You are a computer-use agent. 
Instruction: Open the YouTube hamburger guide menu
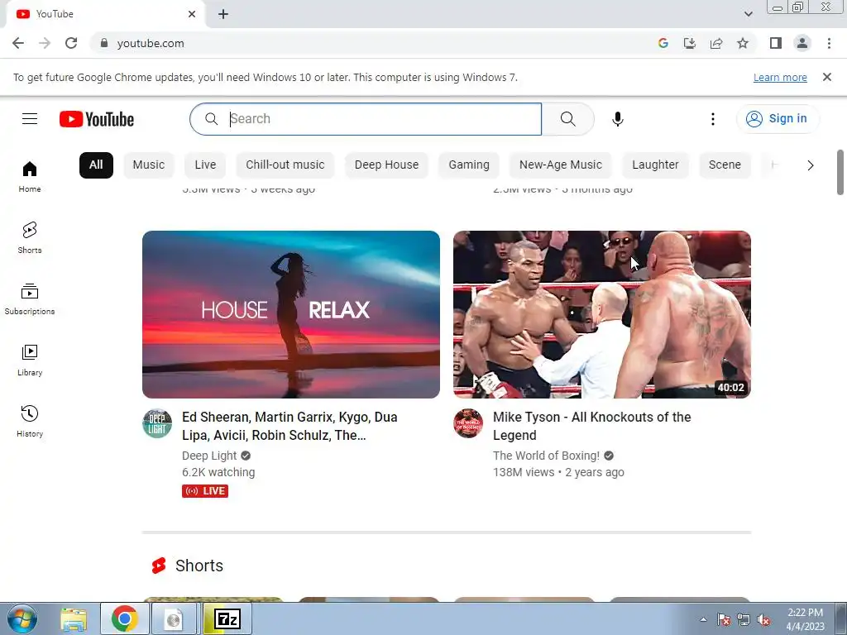click(x=30, y=119)
